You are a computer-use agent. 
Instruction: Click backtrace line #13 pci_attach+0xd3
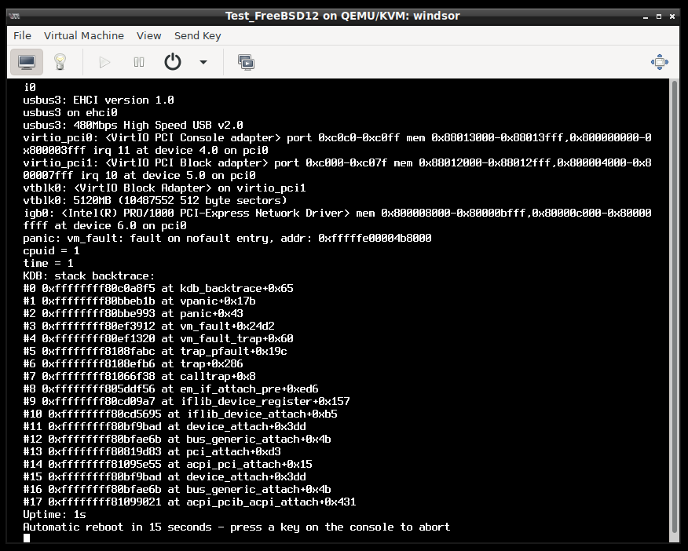[x=152, y=452]
